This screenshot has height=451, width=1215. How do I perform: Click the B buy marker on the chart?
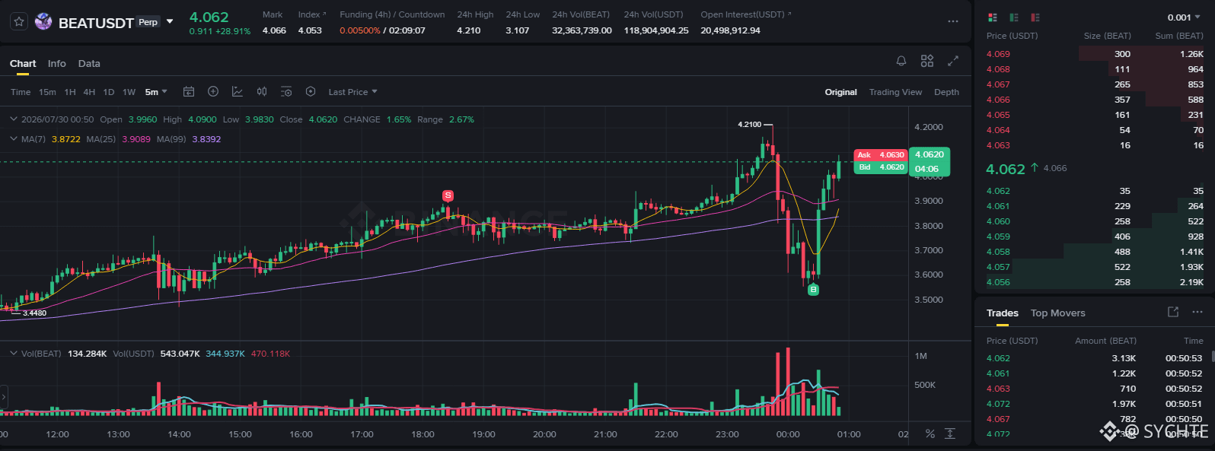pyautogui.click(x=813, y=290)
